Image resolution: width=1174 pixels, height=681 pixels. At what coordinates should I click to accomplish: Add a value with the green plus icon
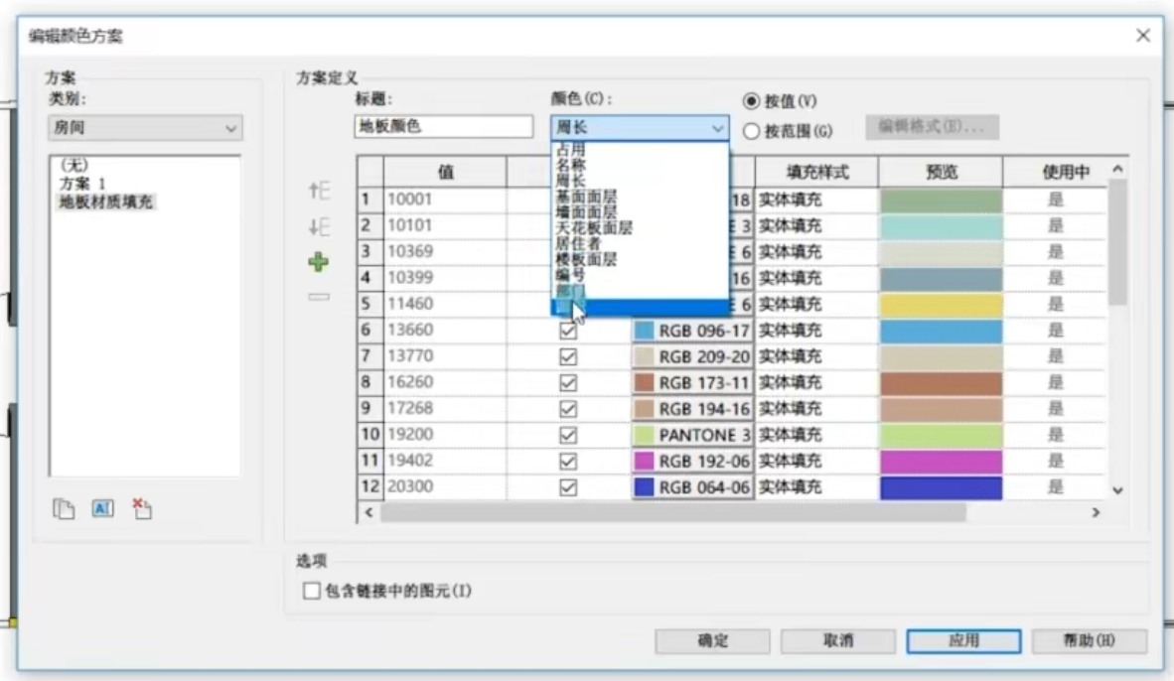[318, 262]
